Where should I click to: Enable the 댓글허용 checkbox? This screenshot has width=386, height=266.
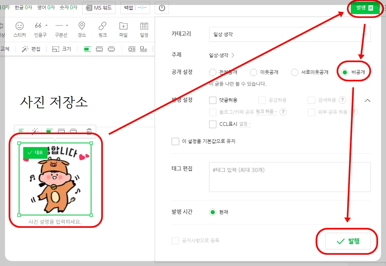213,100
